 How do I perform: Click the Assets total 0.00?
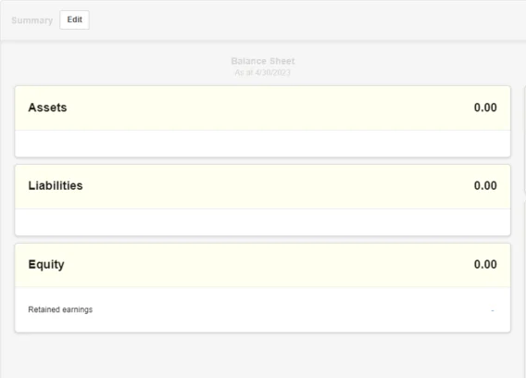pos(485,107)
